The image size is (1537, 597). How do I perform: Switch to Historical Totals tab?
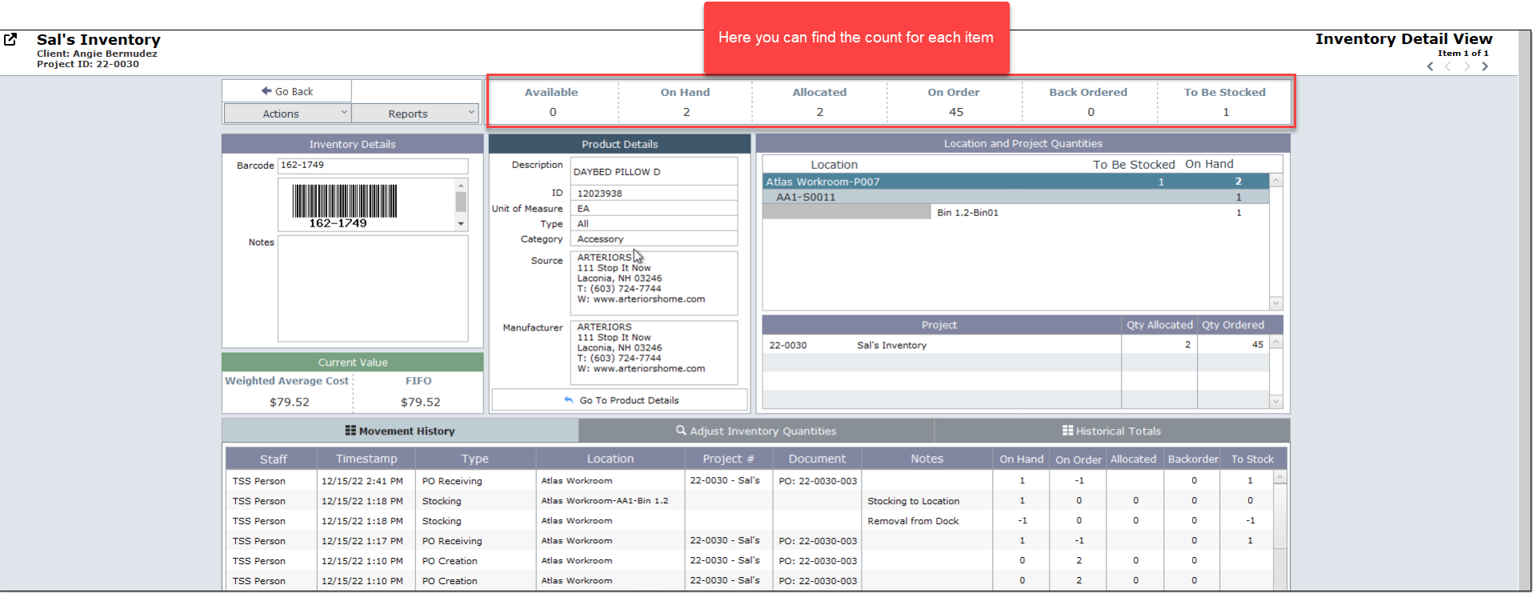click(x=1111, y=431)
